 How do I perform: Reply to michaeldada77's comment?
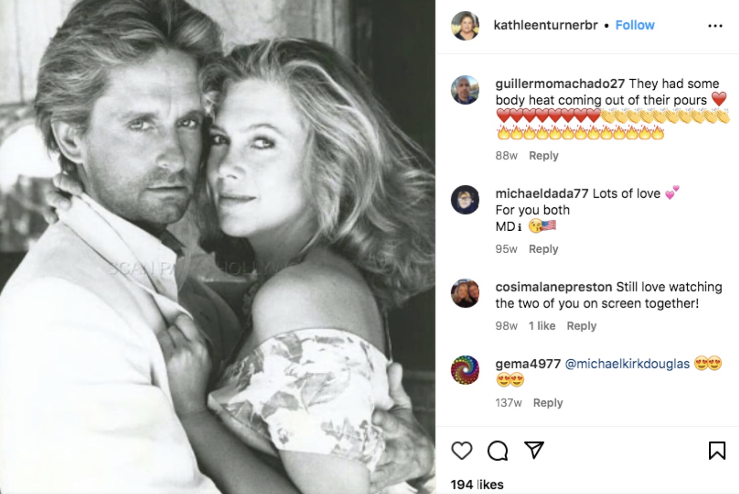(x=543, y=249)
